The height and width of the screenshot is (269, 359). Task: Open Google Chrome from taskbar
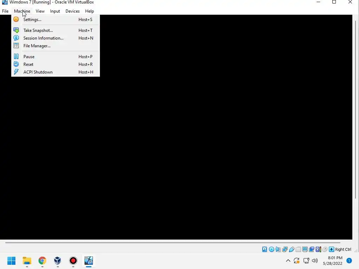point(42,261)
